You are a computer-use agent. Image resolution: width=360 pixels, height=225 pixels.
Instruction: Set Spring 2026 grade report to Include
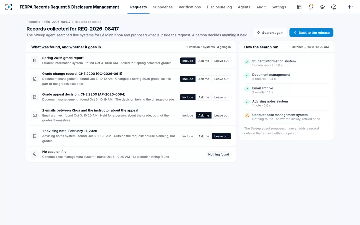coord(188,61)
